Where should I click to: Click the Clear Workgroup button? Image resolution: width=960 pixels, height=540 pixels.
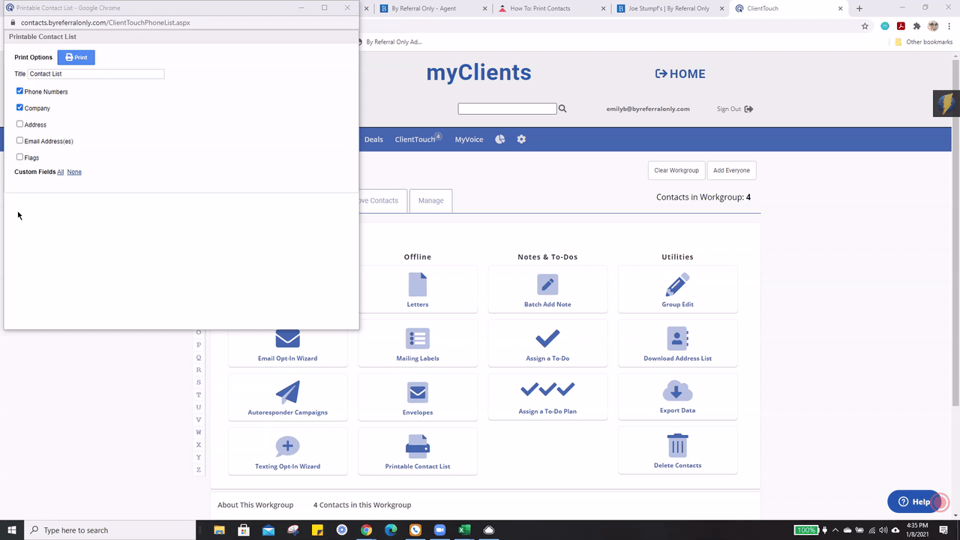(676, 170)
